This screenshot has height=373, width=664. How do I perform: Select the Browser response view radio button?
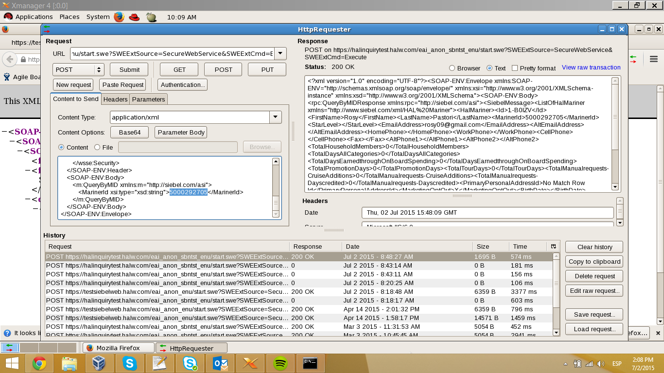pos(452,68)
